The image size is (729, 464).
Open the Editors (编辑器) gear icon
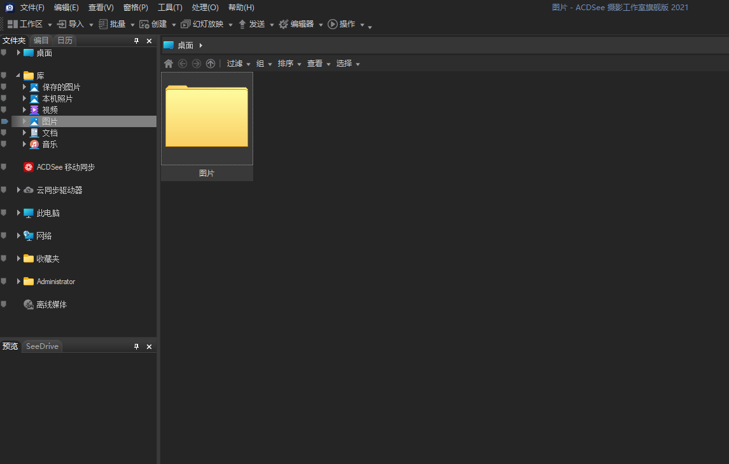[x=284, y=24]
